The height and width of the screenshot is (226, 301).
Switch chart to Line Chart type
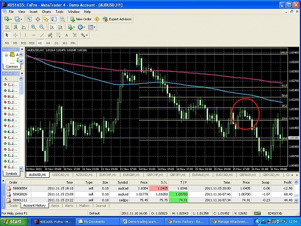pos(24,27)
